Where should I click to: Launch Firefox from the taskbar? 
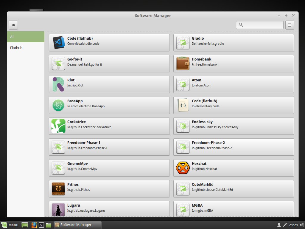click(34, 225)
